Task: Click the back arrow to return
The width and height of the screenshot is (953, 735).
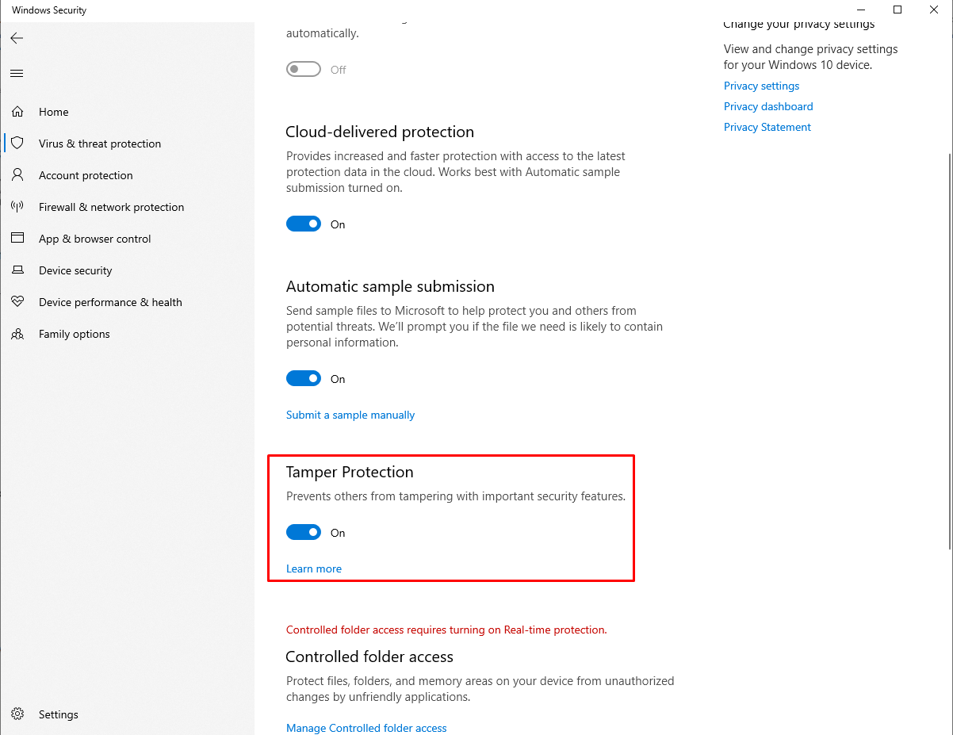Action: pyautogui.click(x=16, y=37)
